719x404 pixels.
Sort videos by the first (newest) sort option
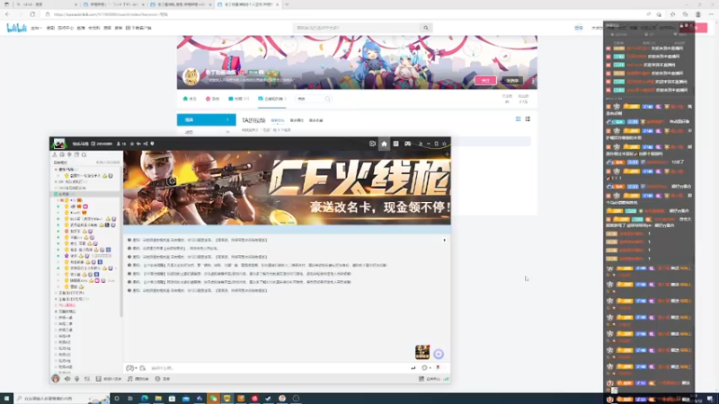coord(278,120)
